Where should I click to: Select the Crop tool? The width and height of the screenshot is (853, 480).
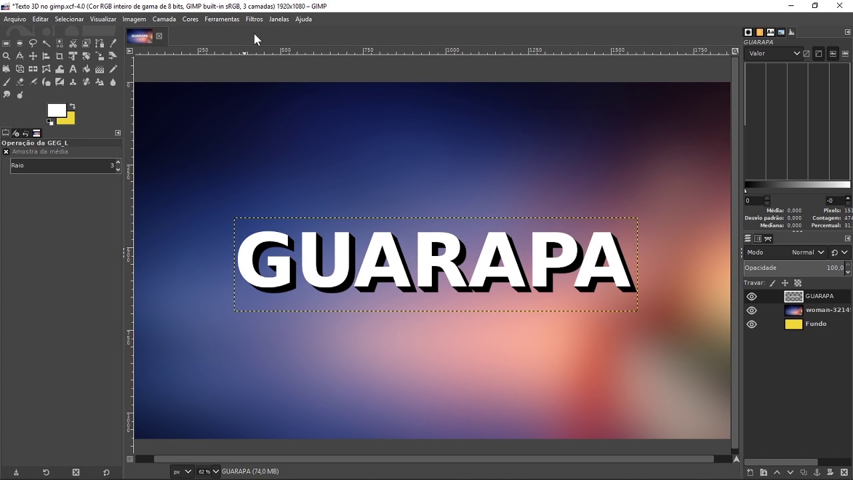click(x=59, y=56)
